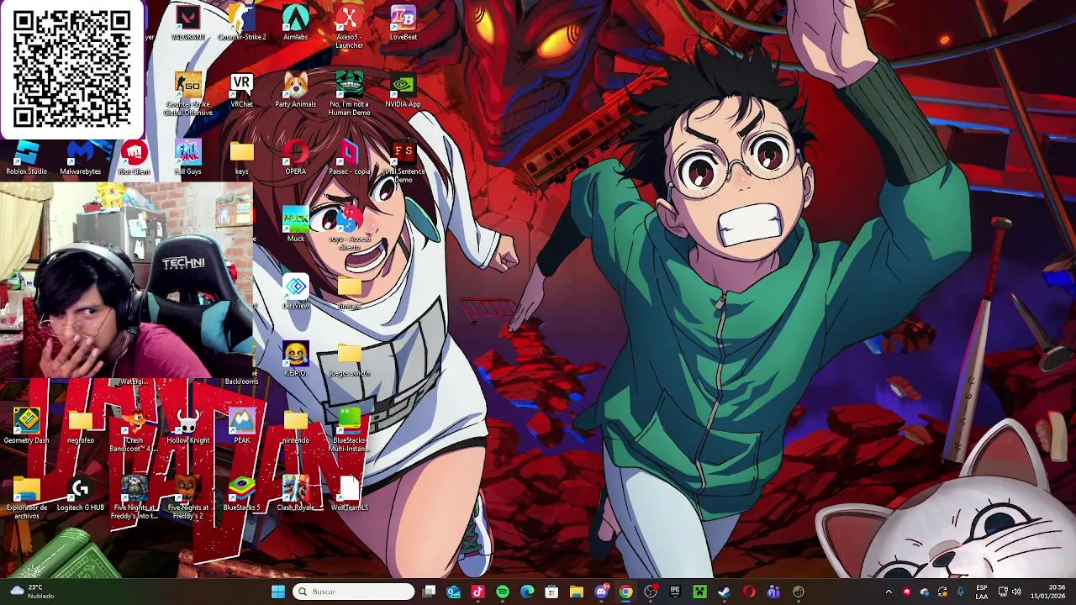This screenshot has height=605, width=1076.
Task: Open the nintendo folder
Action: pyautogui.click(x=295, y=426)
